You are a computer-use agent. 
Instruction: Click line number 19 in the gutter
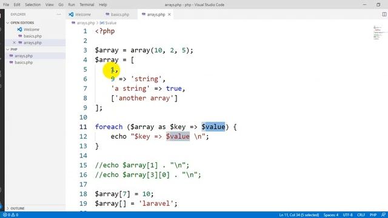pos(83,203)
